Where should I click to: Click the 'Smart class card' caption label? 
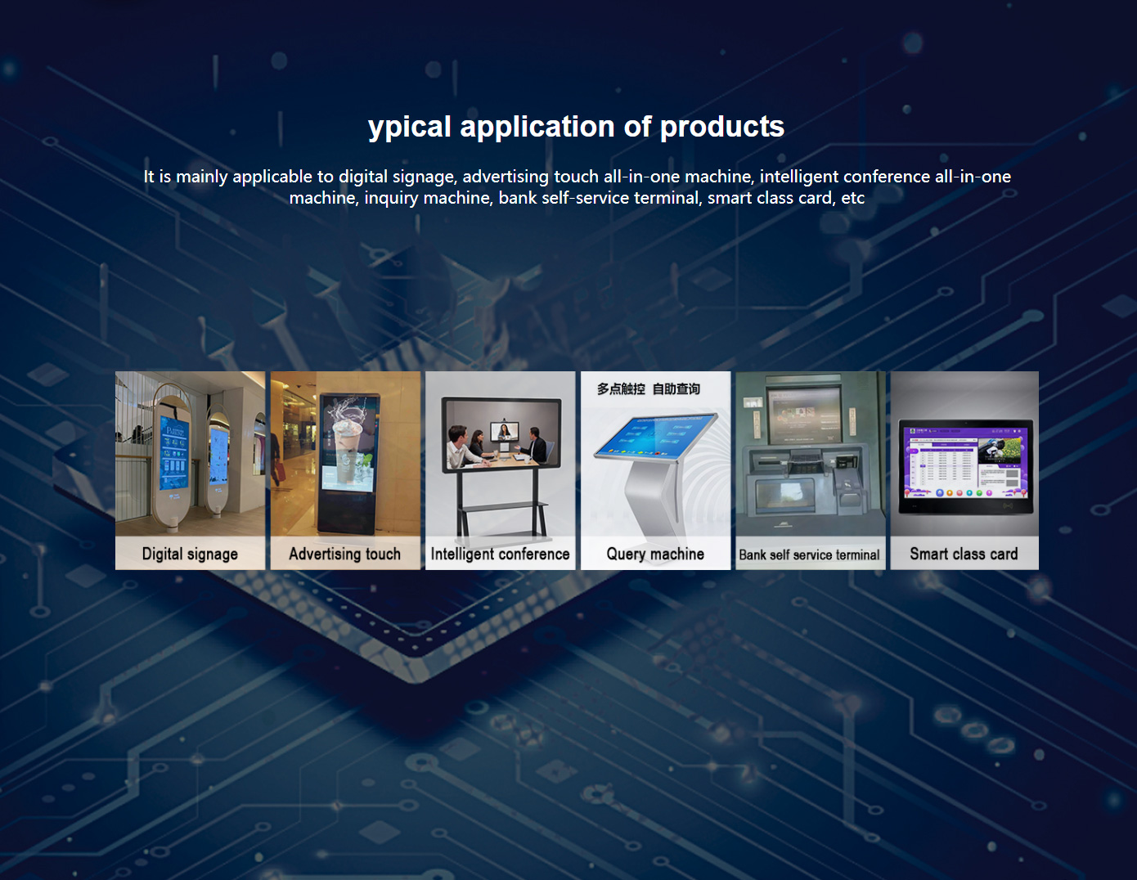click(964, 554)
